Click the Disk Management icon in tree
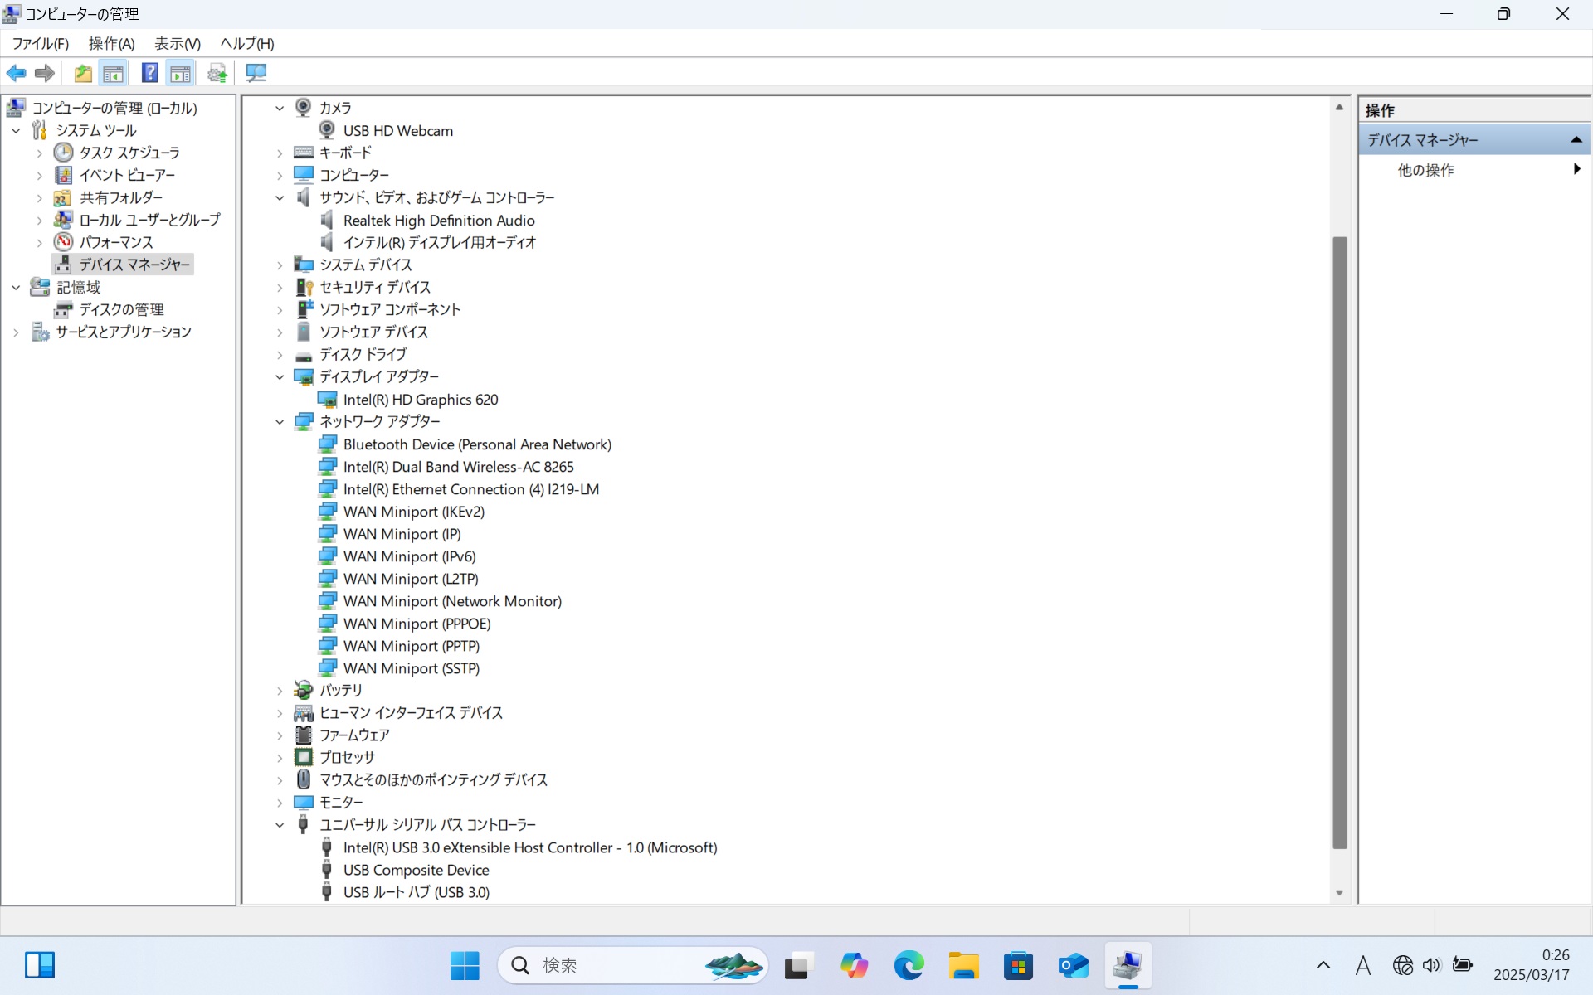Viewport: 1593px width, 995px height. 63,309
